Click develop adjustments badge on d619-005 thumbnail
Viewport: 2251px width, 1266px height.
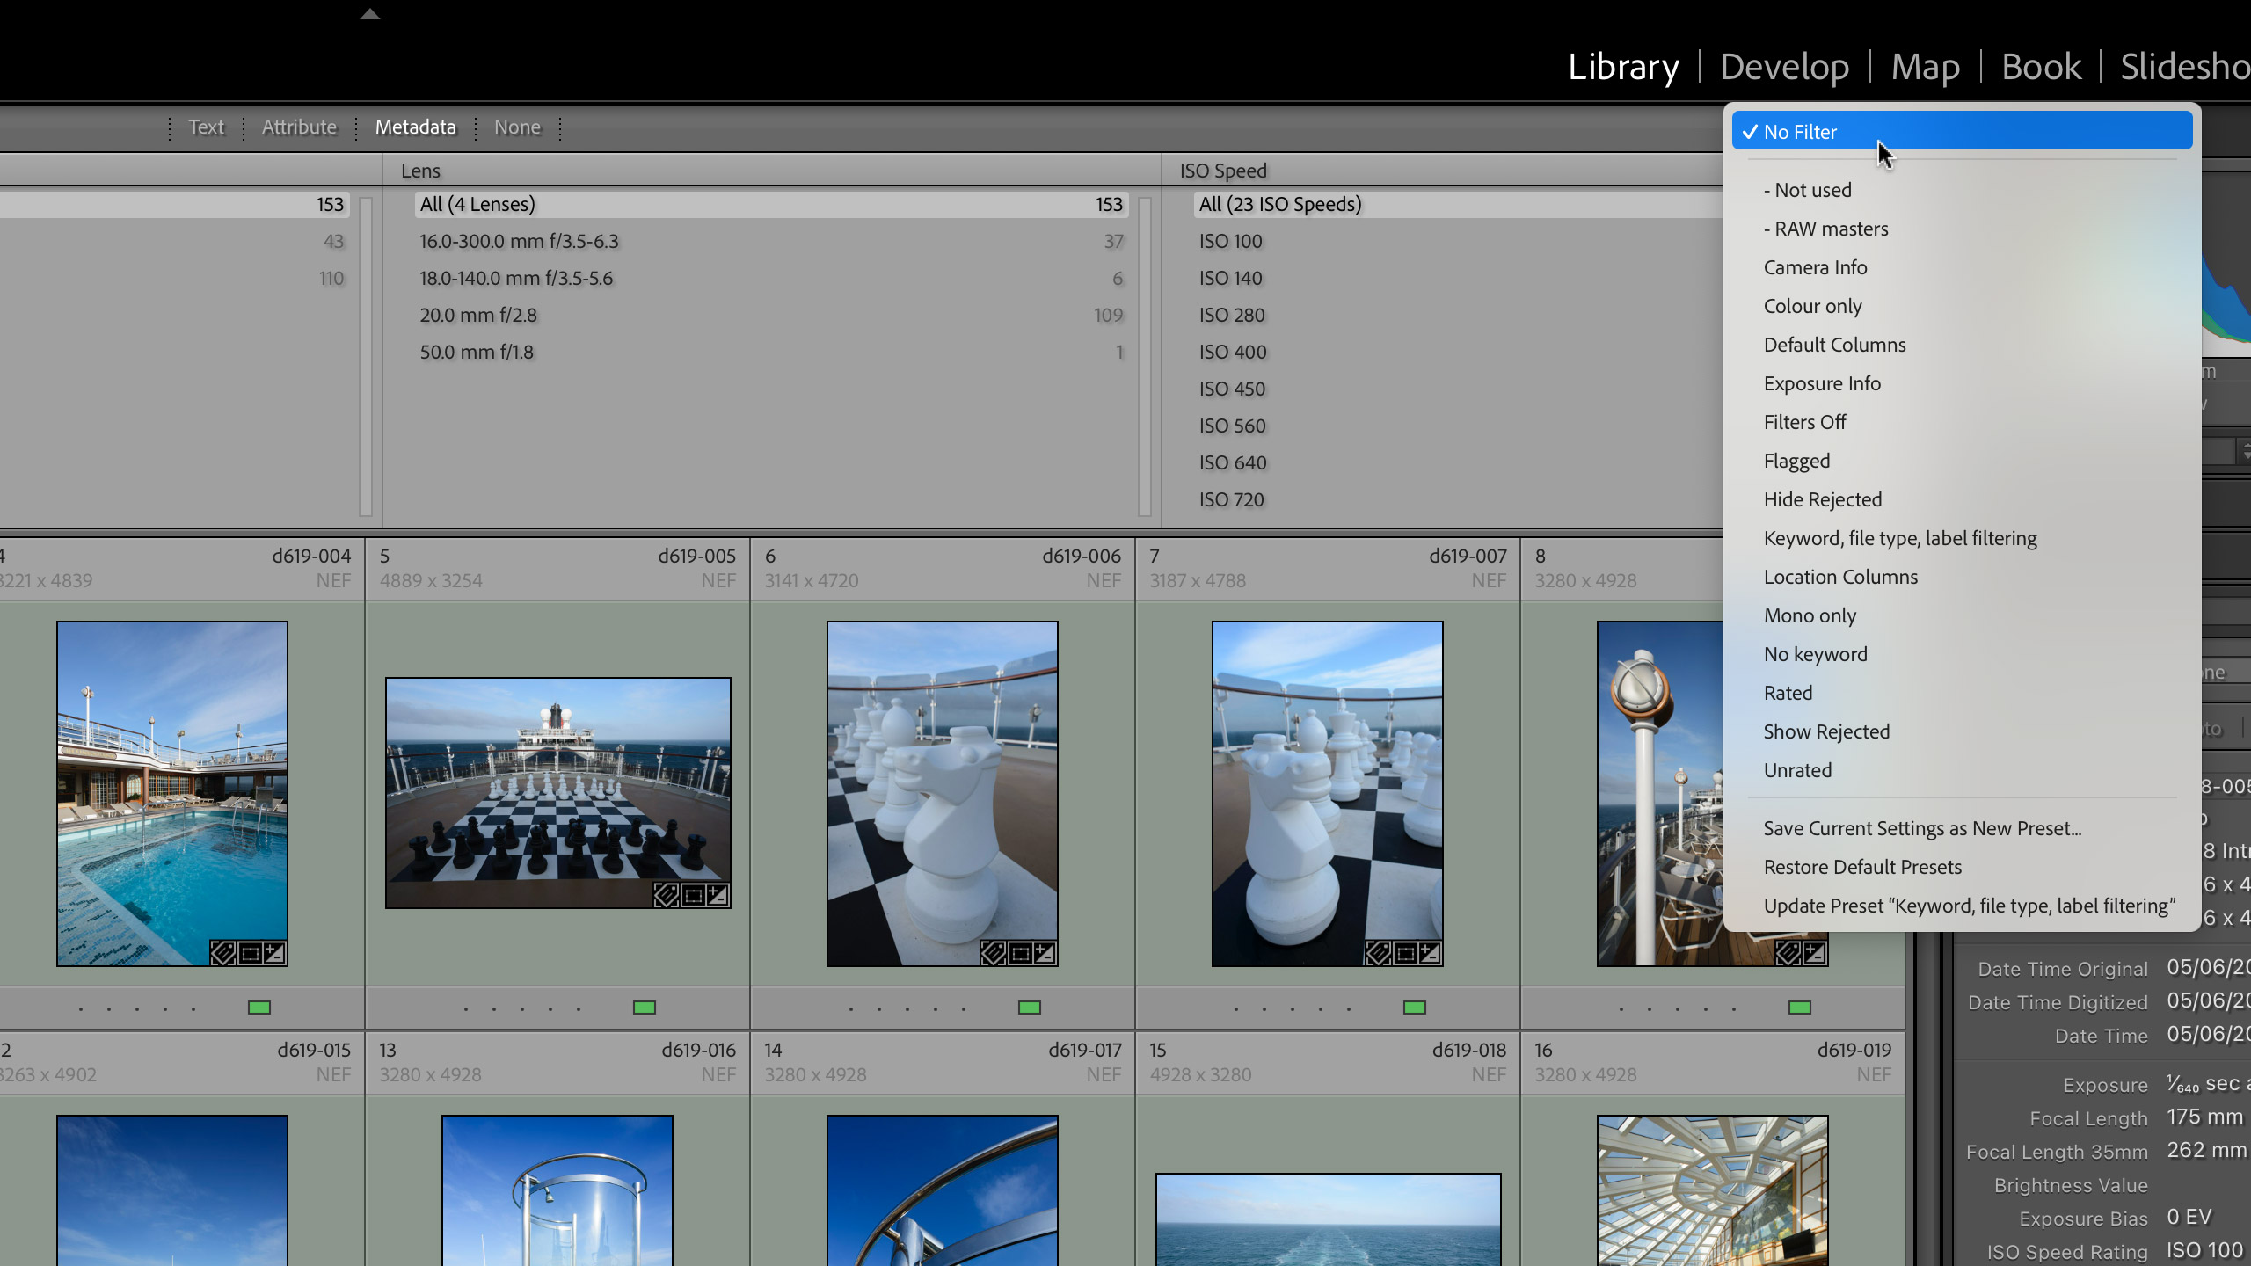[718, 895]
